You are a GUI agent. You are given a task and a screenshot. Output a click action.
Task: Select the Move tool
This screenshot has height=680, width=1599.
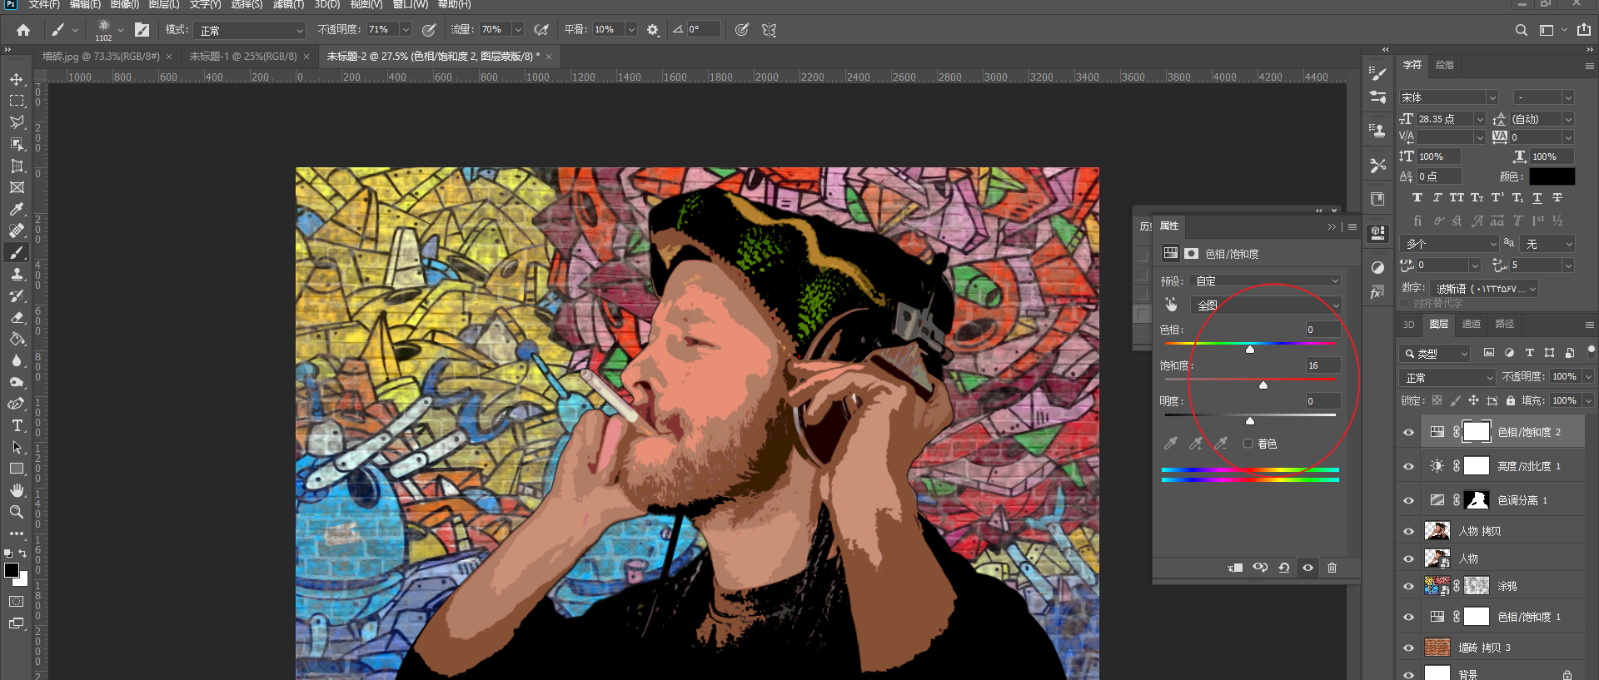(x=17, y=79)
